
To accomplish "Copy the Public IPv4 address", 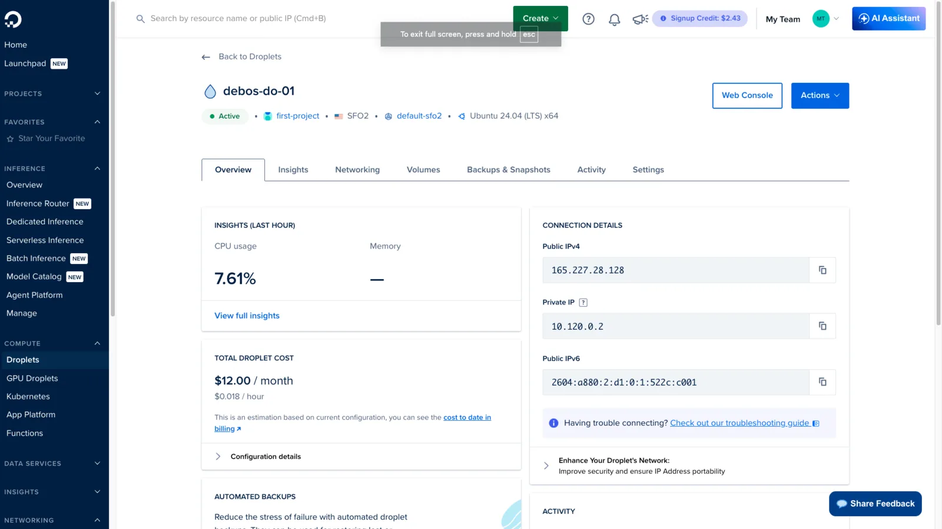I will (x=822, y=270).
